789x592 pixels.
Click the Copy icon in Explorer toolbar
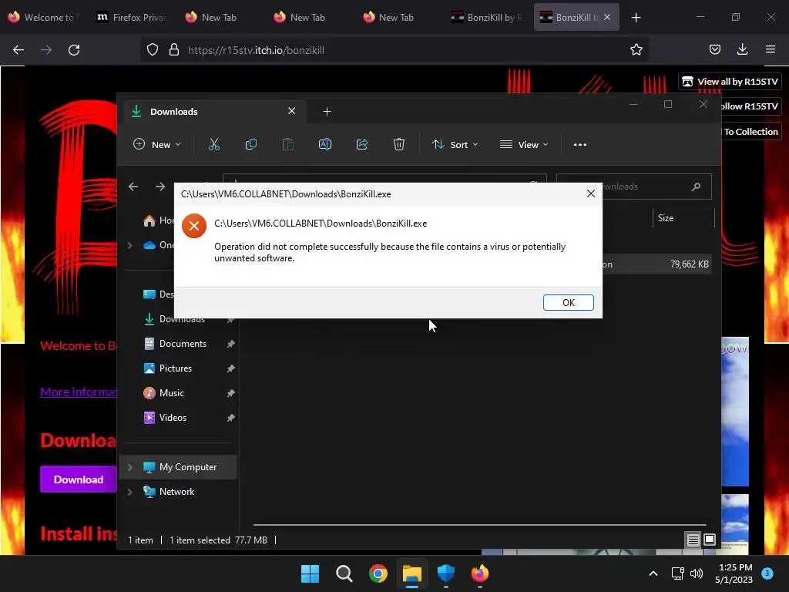click(250, 144)
